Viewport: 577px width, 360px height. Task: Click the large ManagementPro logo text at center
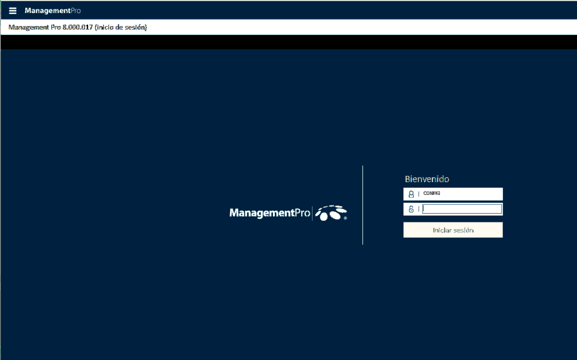pyautogui.click(x=269, y=213)
